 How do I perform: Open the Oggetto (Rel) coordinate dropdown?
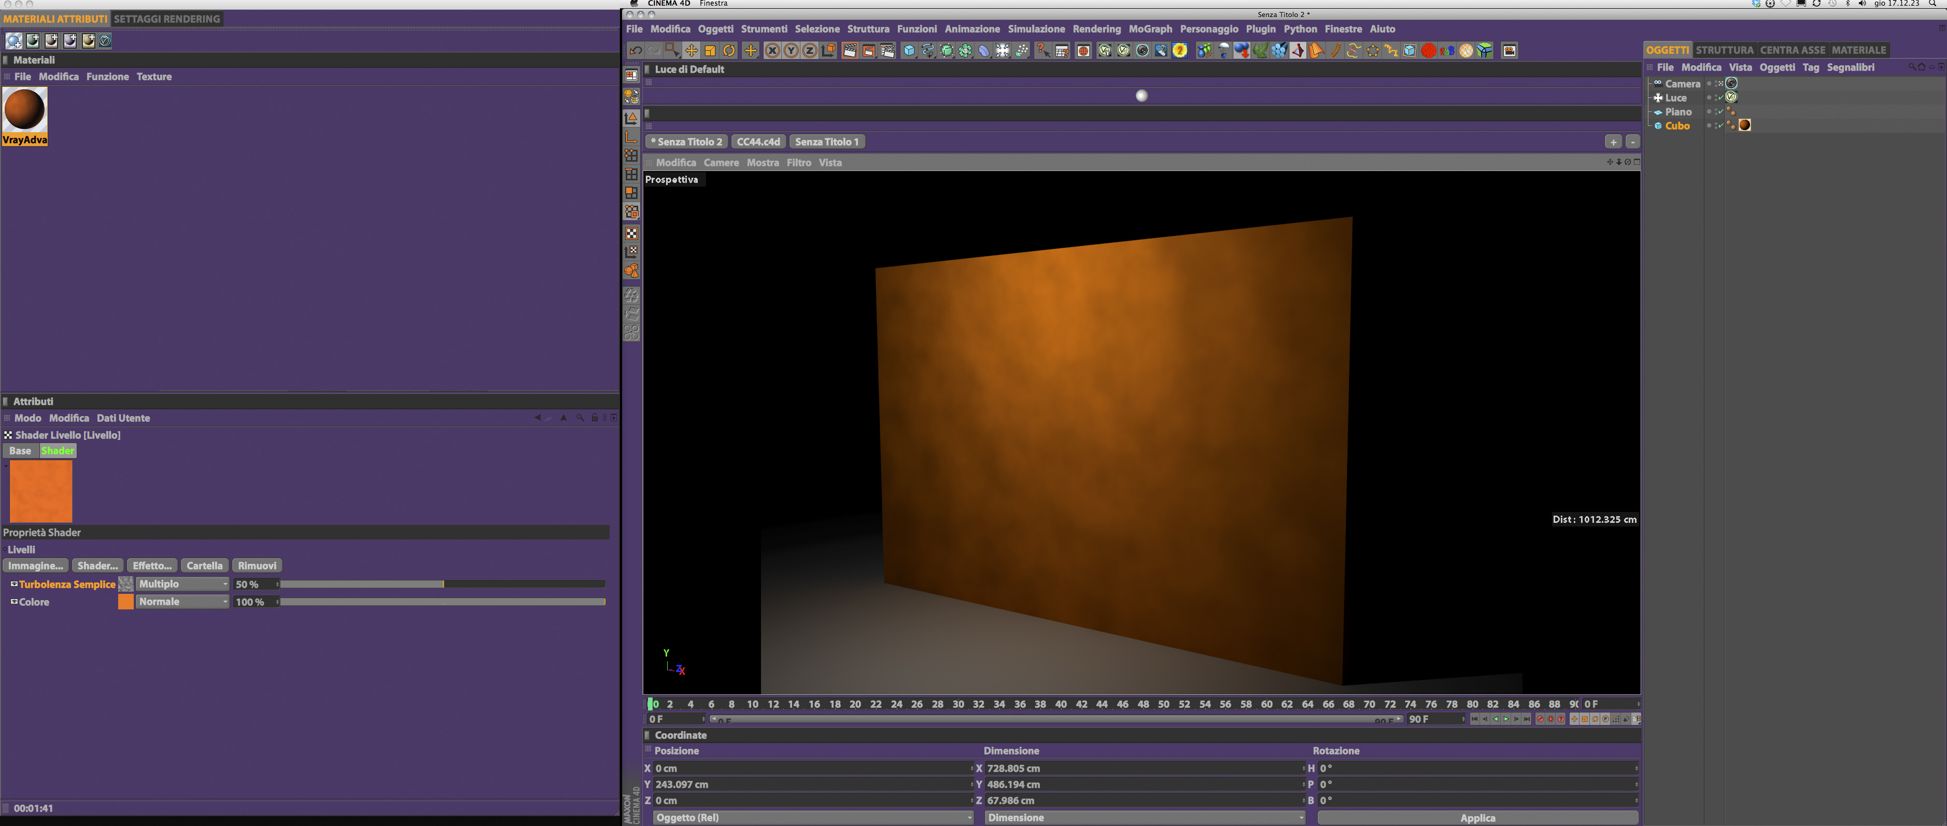(812, 818)
